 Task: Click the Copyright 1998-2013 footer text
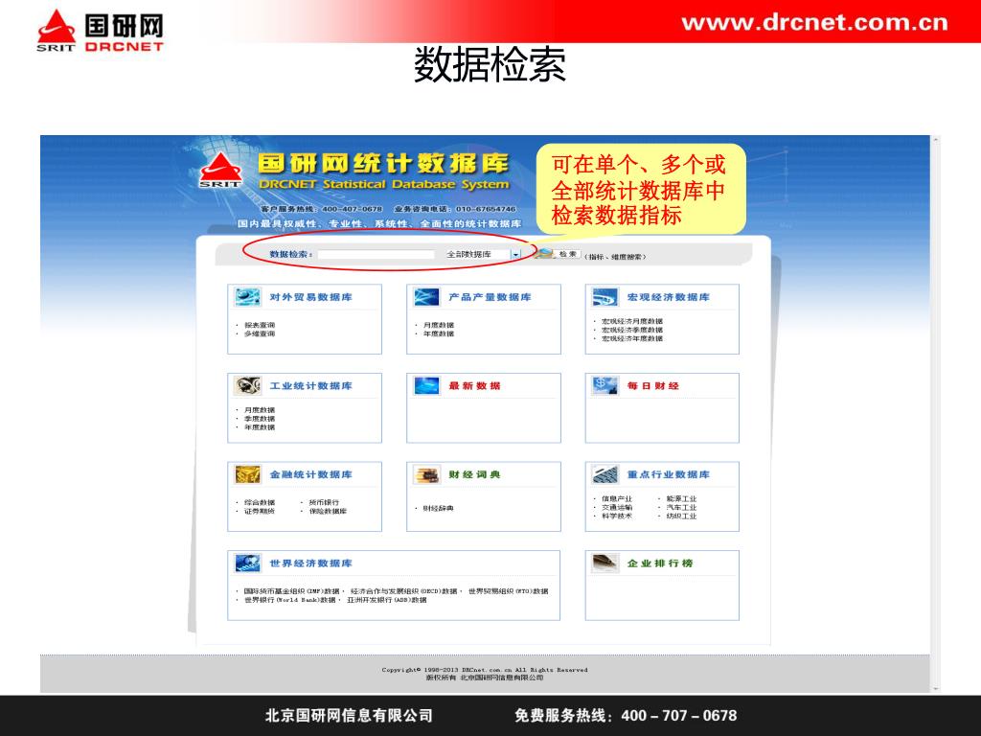[485, 670]
